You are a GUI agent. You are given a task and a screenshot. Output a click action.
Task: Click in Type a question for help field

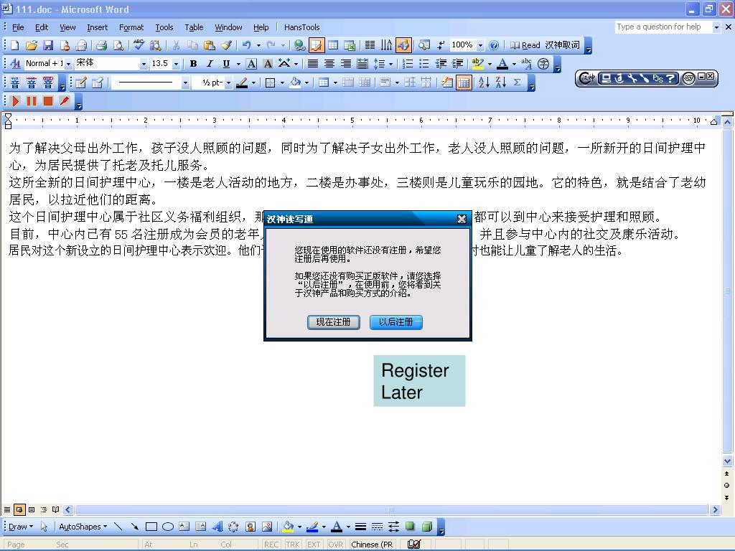[664, 27]
